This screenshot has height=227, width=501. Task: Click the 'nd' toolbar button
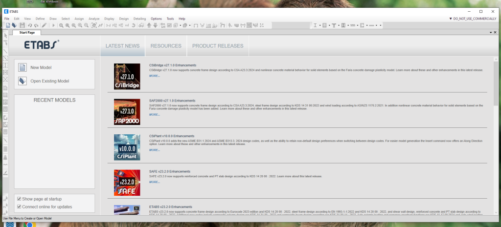pos(127,25)
